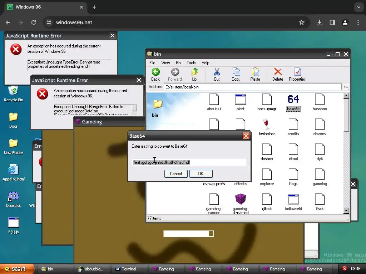366x274 pixels.
Task: Open the browser downloads icon
Action: click(x=320, y=22)
